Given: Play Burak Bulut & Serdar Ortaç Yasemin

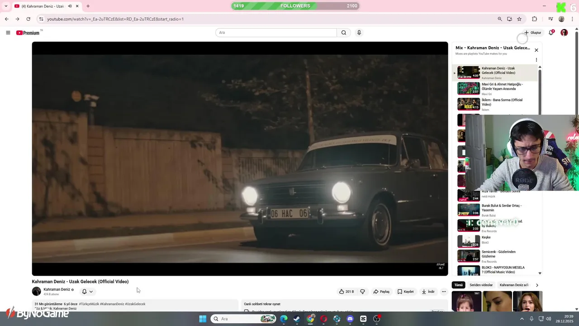Looking at the screenshot, I should coord(495,210).
